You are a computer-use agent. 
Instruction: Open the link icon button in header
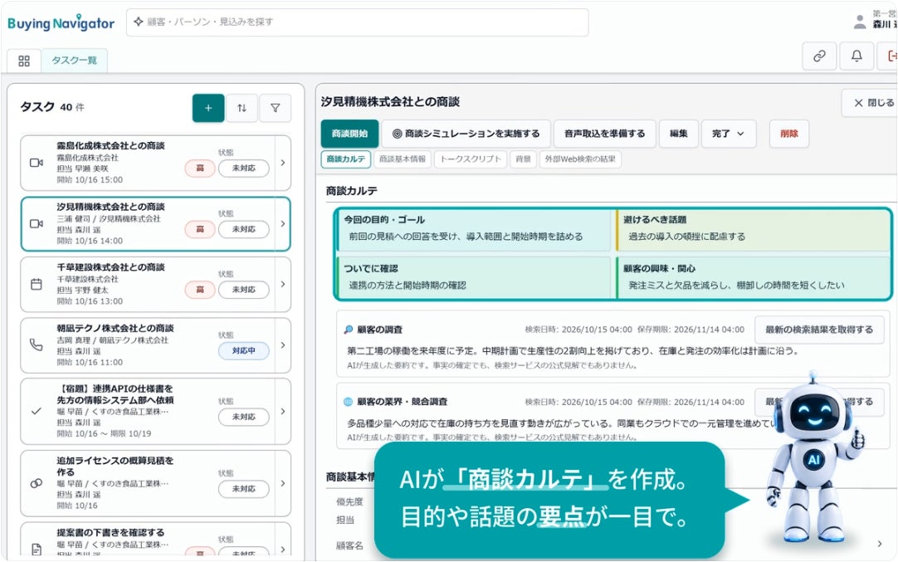click(x=819, y=56)
